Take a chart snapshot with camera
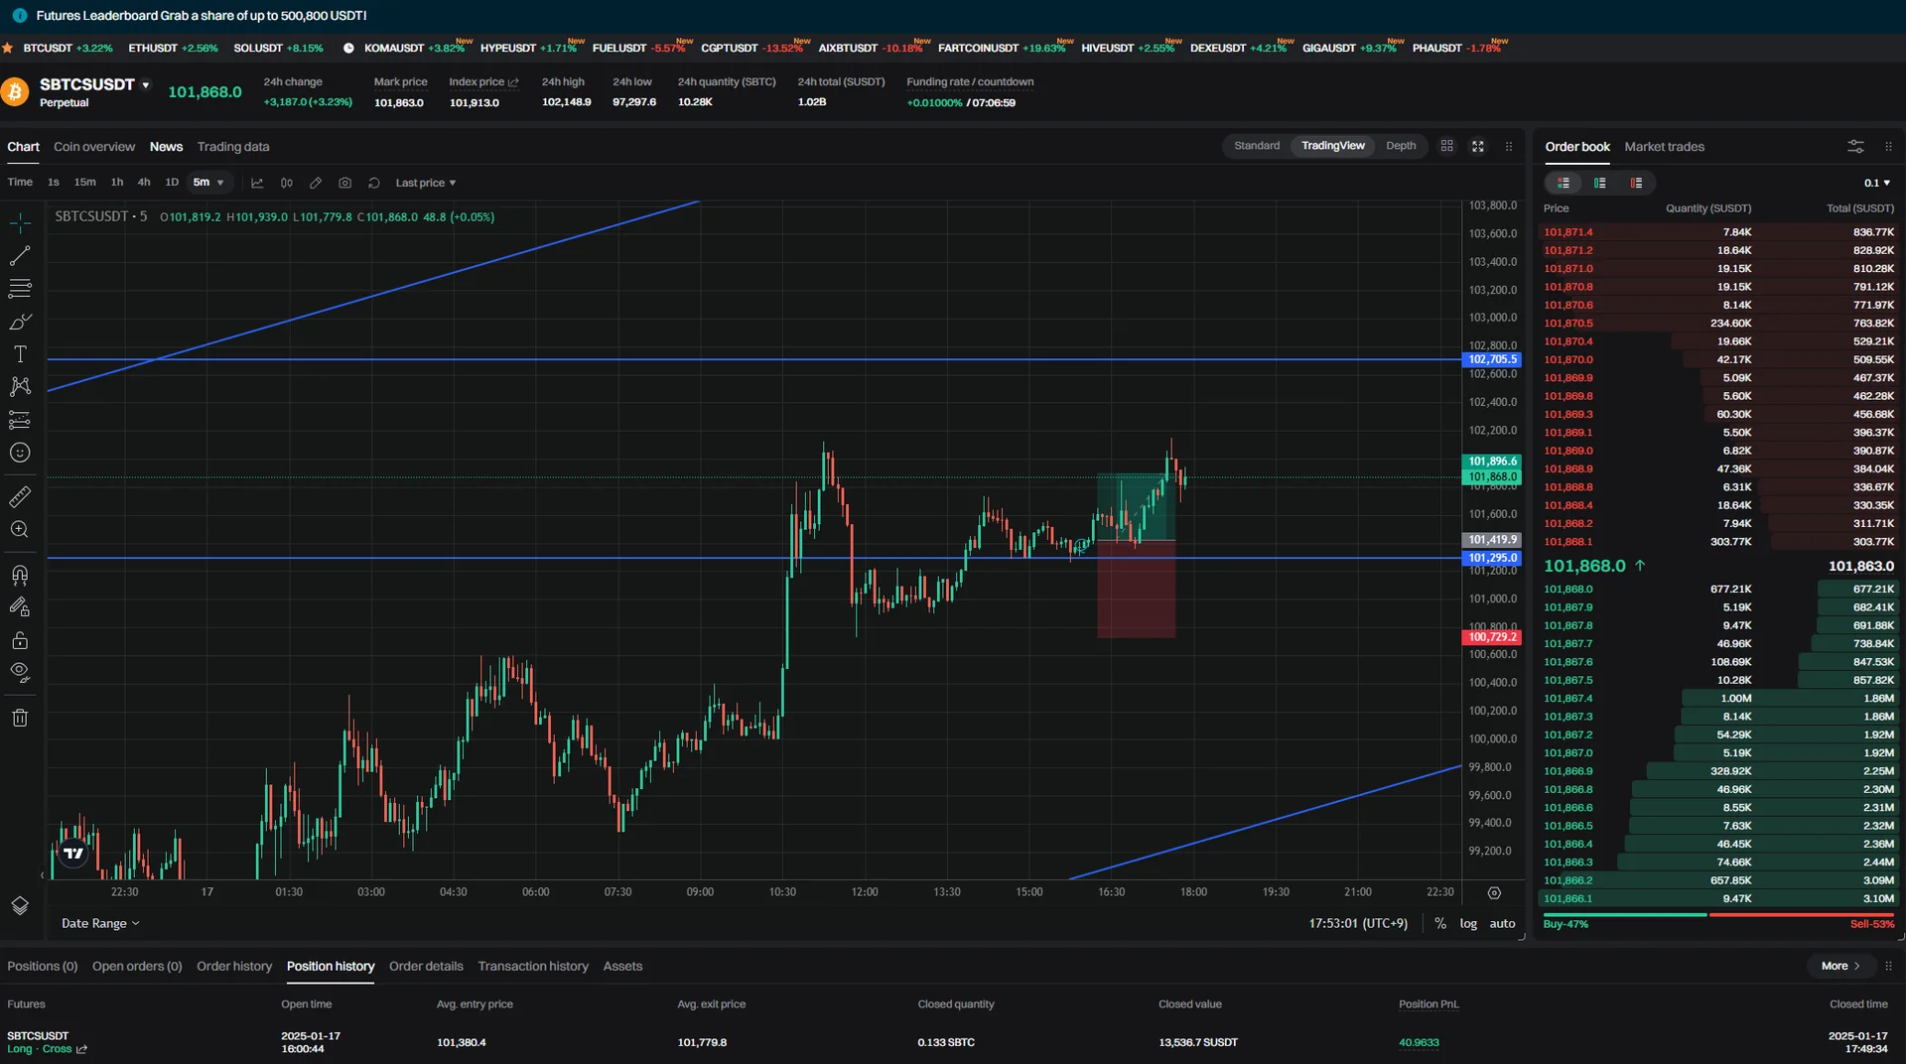Screen dimensions: 1906x1064 click(344, 183)
